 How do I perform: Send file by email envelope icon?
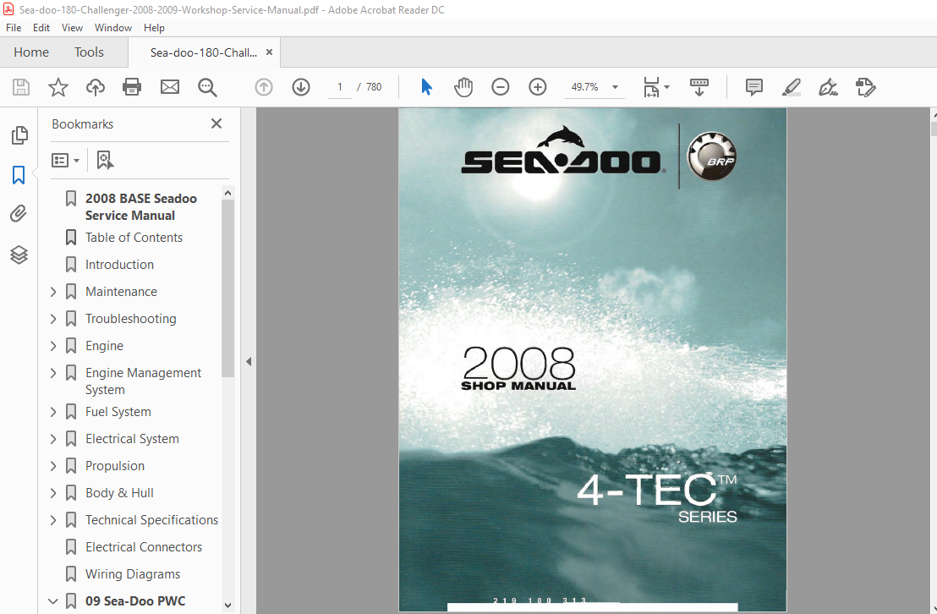170,87
